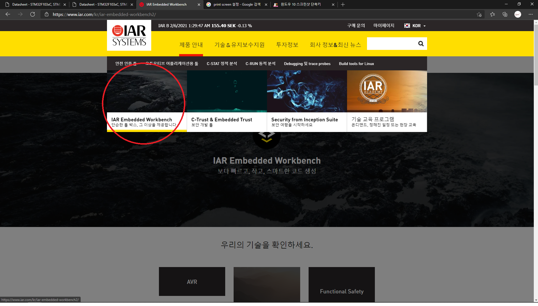Screen dimensions: 538x306
Task: Open Debugging 및 trace probes item
Action: click(x=307, y=64)
